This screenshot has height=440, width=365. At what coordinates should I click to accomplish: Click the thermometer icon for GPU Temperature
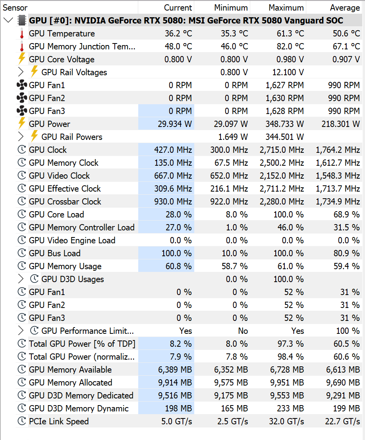click(x=22, y=34)
